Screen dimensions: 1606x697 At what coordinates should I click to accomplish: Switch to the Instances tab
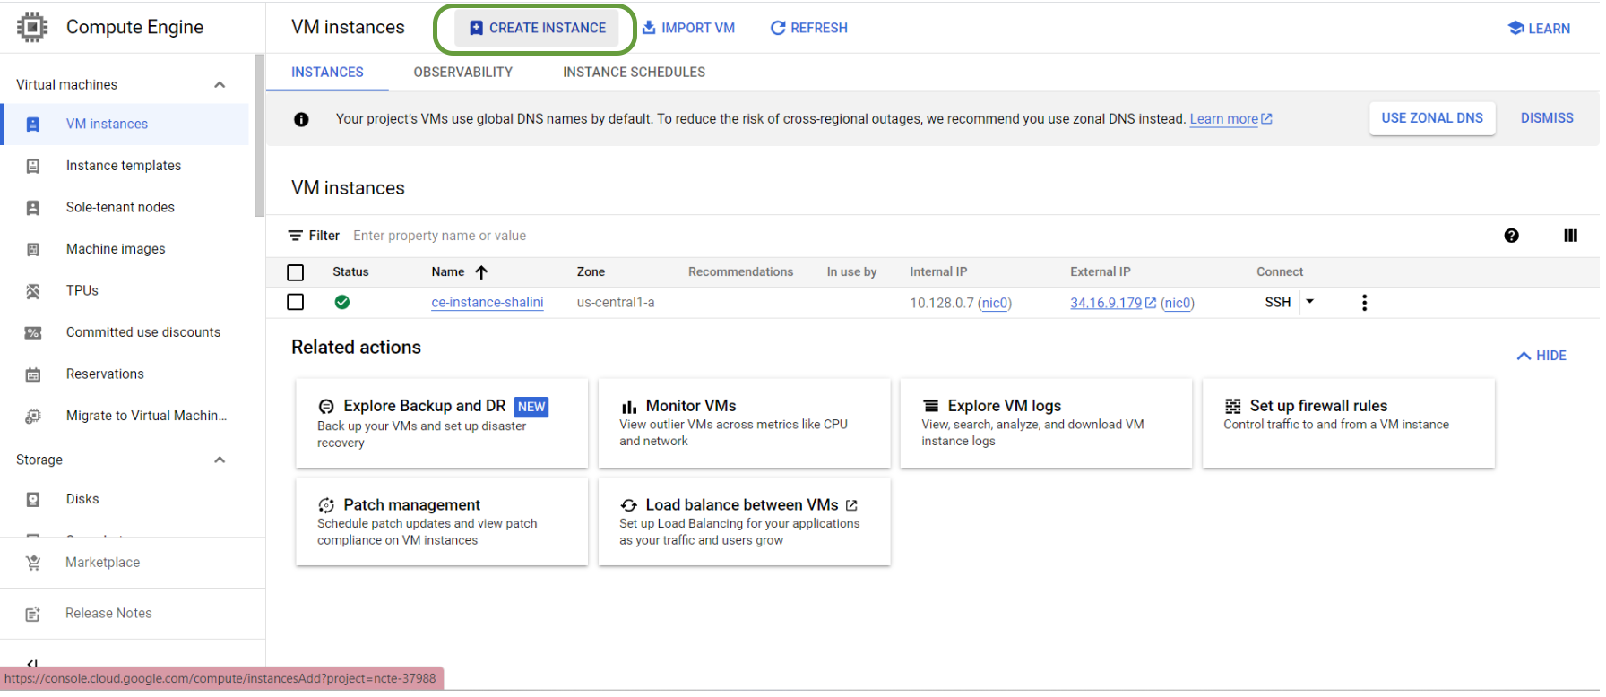(x=327, y=73)
